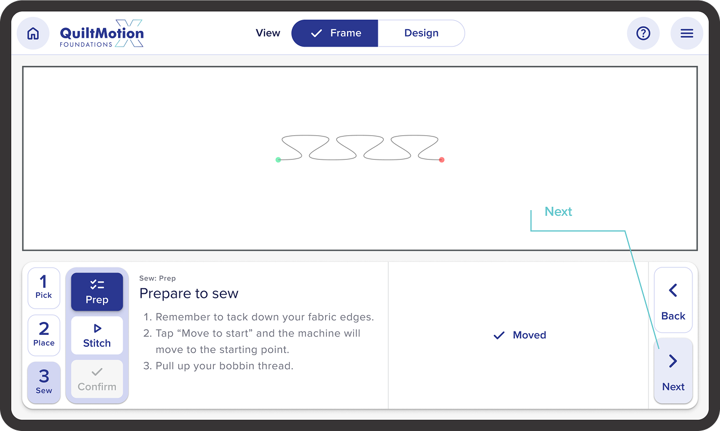
Task: Click the teal Next tutorial callout
Action: pyautogui.click(x=558, y=212)
